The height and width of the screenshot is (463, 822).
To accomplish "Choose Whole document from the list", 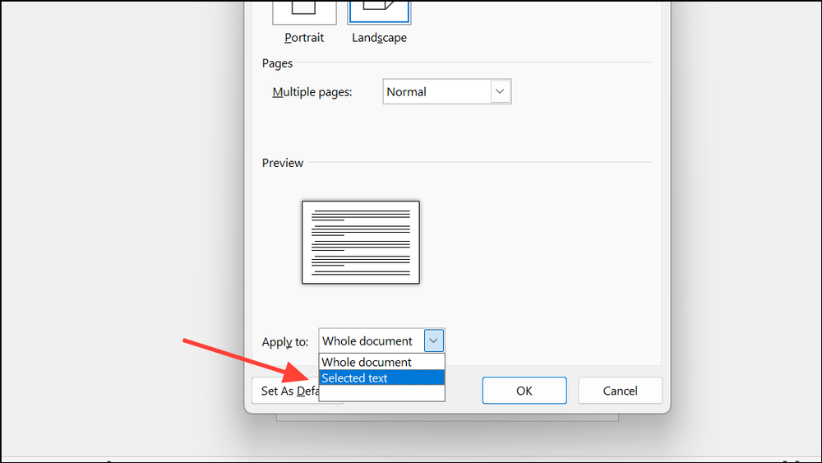I will tap(381, 362).
